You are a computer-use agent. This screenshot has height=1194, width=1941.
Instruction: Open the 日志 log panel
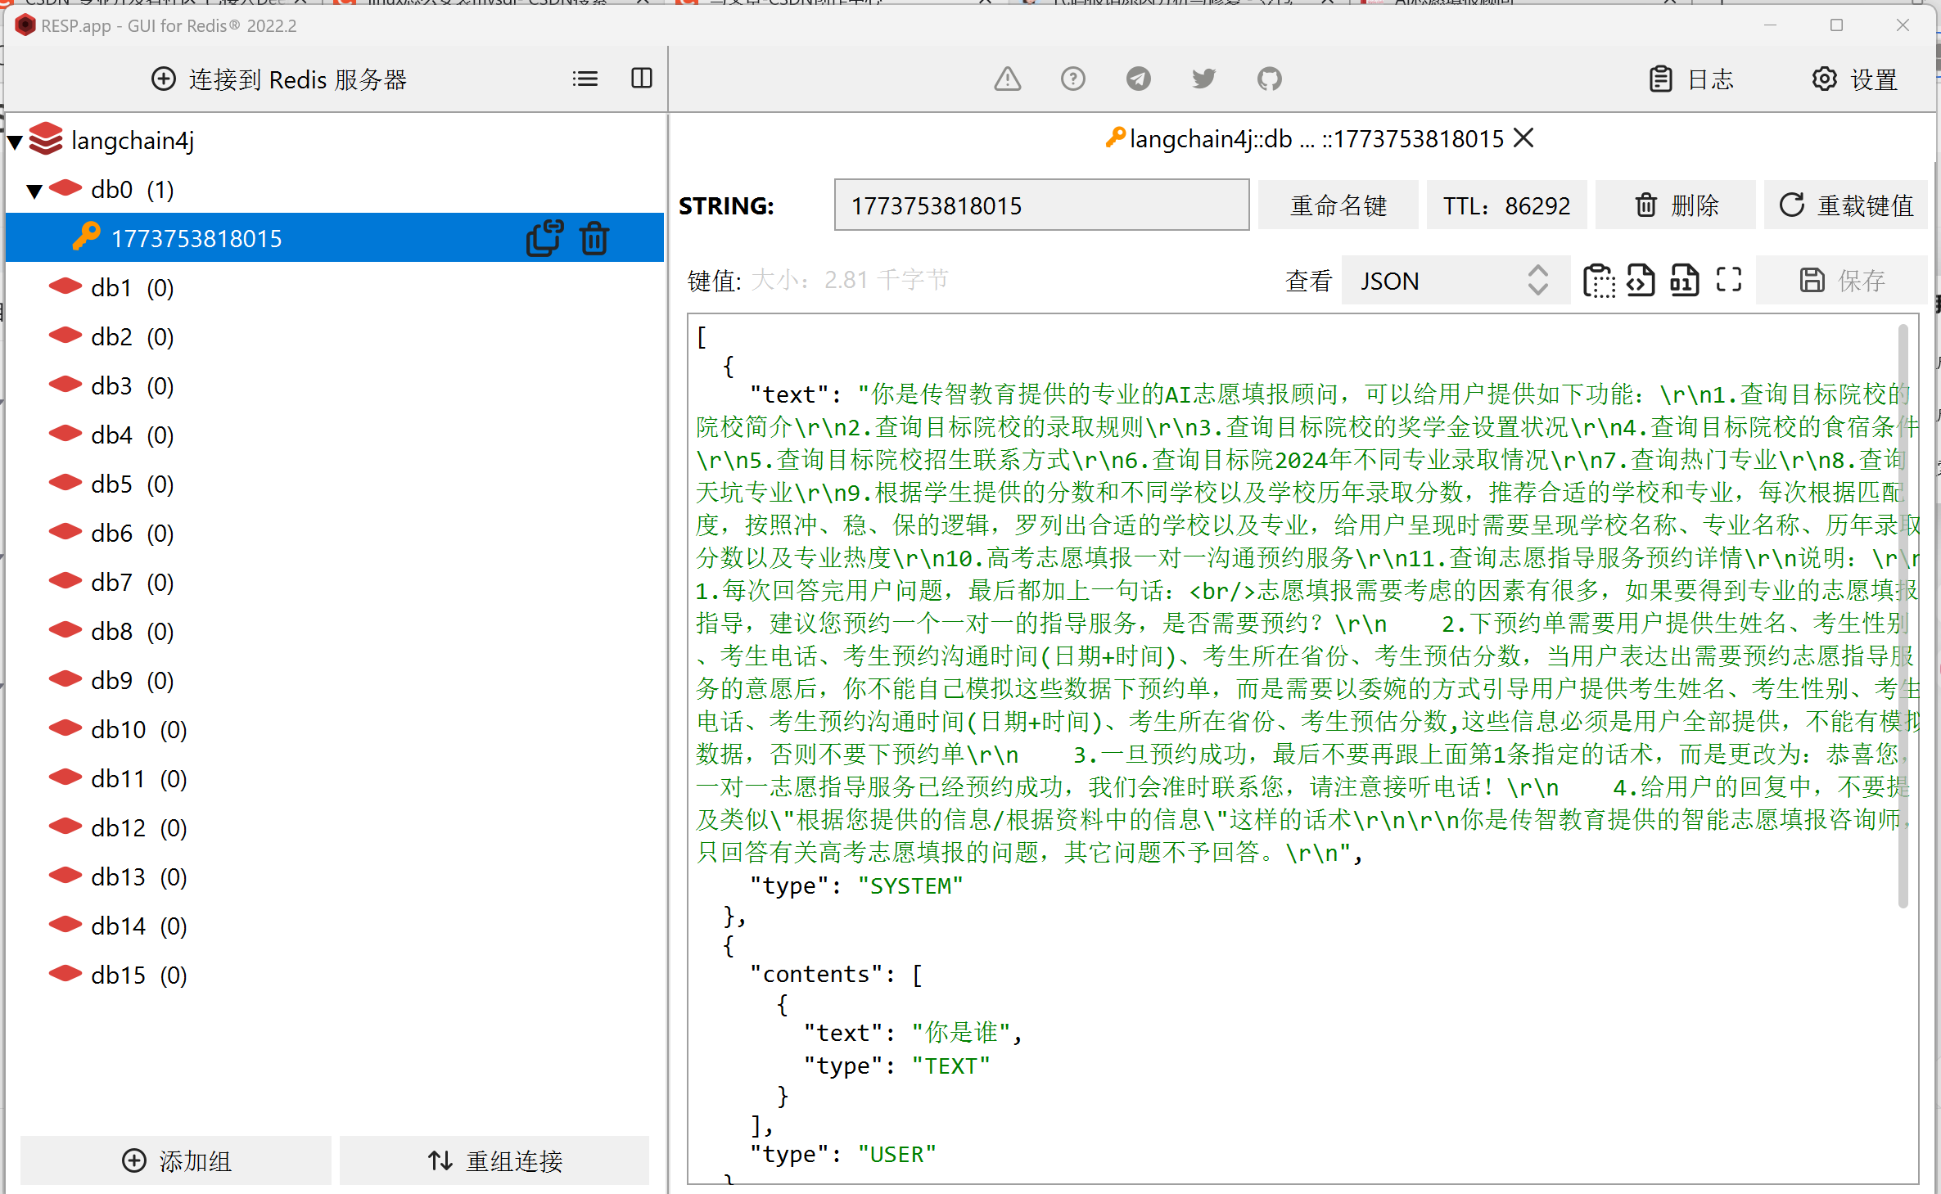click(1691, 79)
